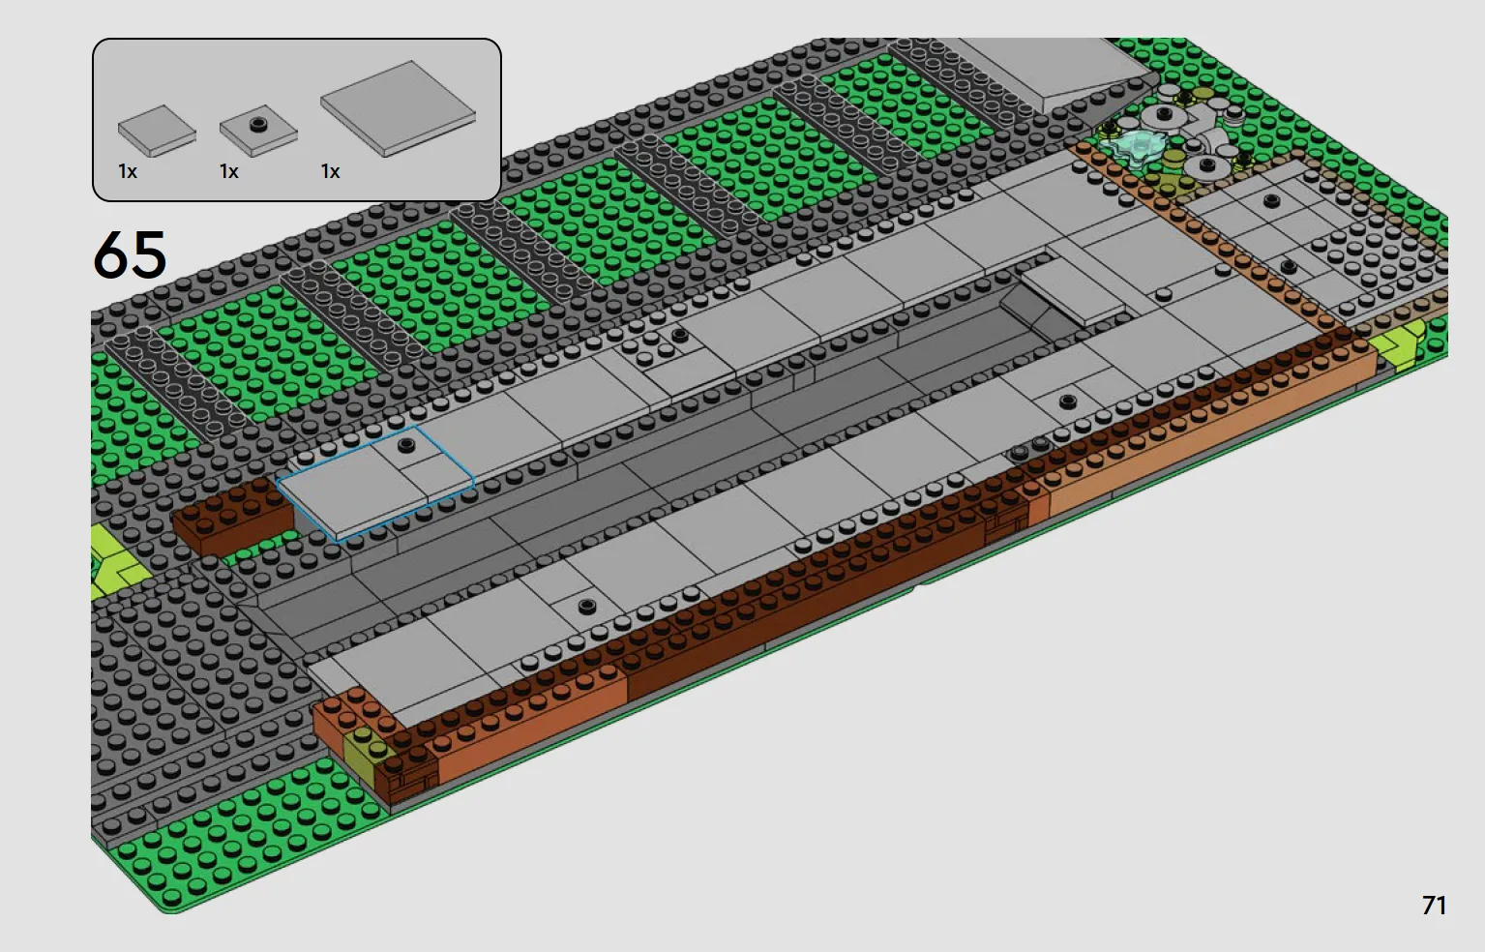Screen dimensions: 1485x952
Task: Click the small plain 2x2 tile part
Action: (157, 131)
